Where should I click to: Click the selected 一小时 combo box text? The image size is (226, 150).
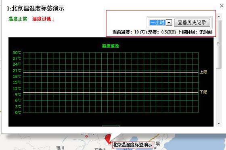coord(157,23)
